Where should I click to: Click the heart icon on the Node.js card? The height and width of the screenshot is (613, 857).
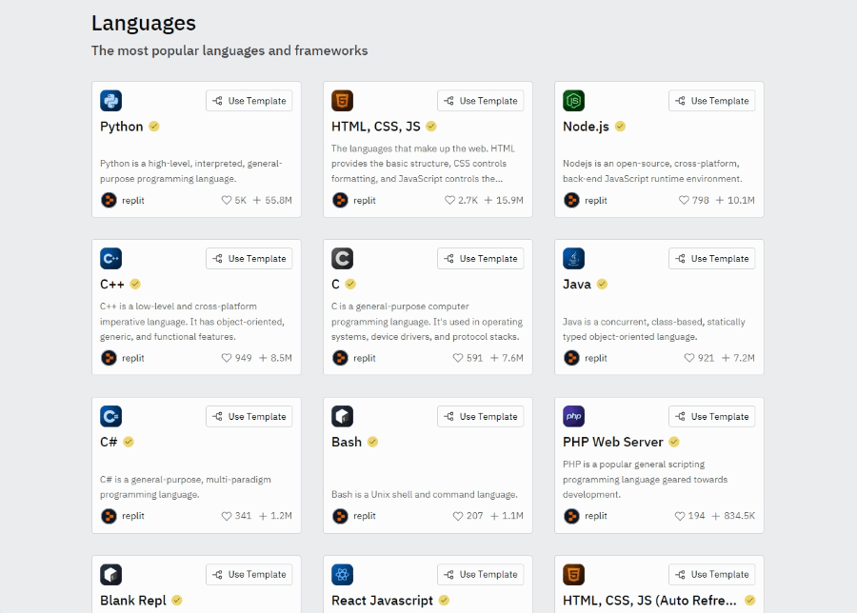684,201
